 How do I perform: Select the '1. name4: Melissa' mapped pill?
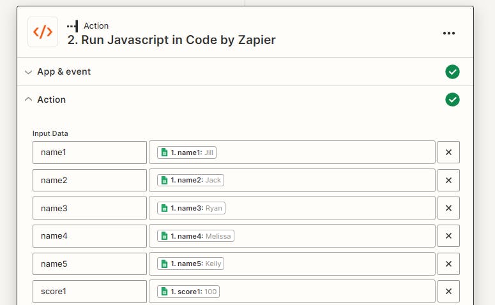pyautogui.click(x=195, y=236)
